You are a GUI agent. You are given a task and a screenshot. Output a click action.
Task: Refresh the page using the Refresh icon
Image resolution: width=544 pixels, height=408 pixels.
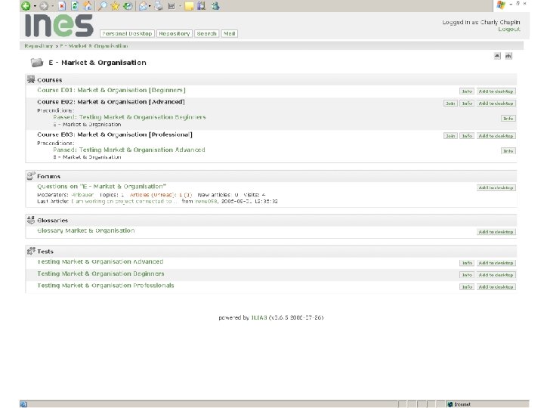75,5
